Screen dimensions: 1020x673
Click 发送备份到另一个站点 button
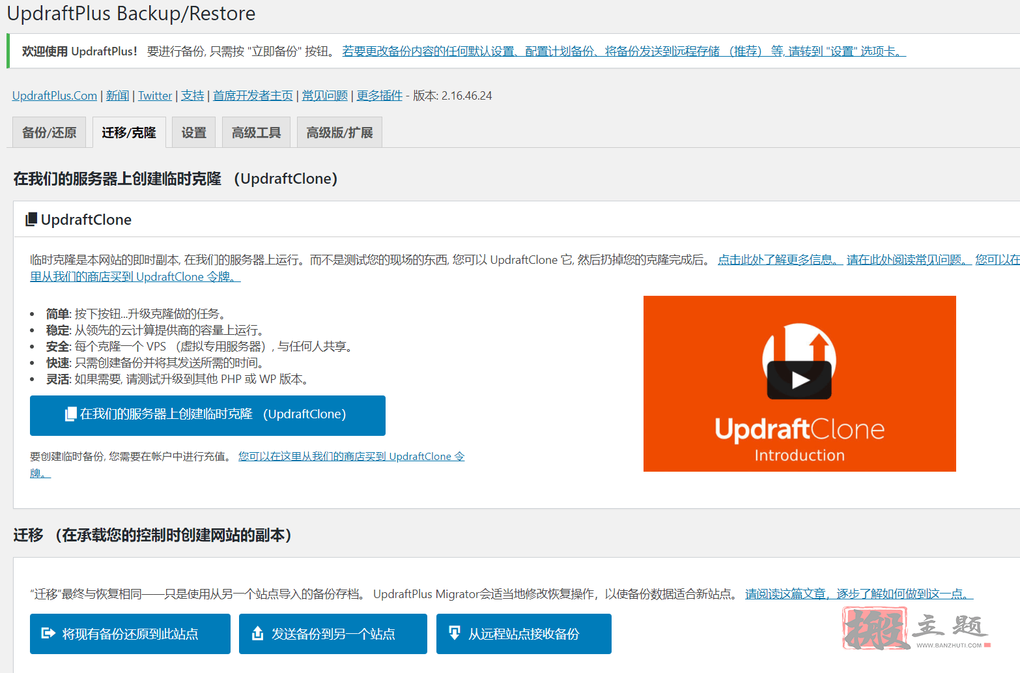click(333, 633)
